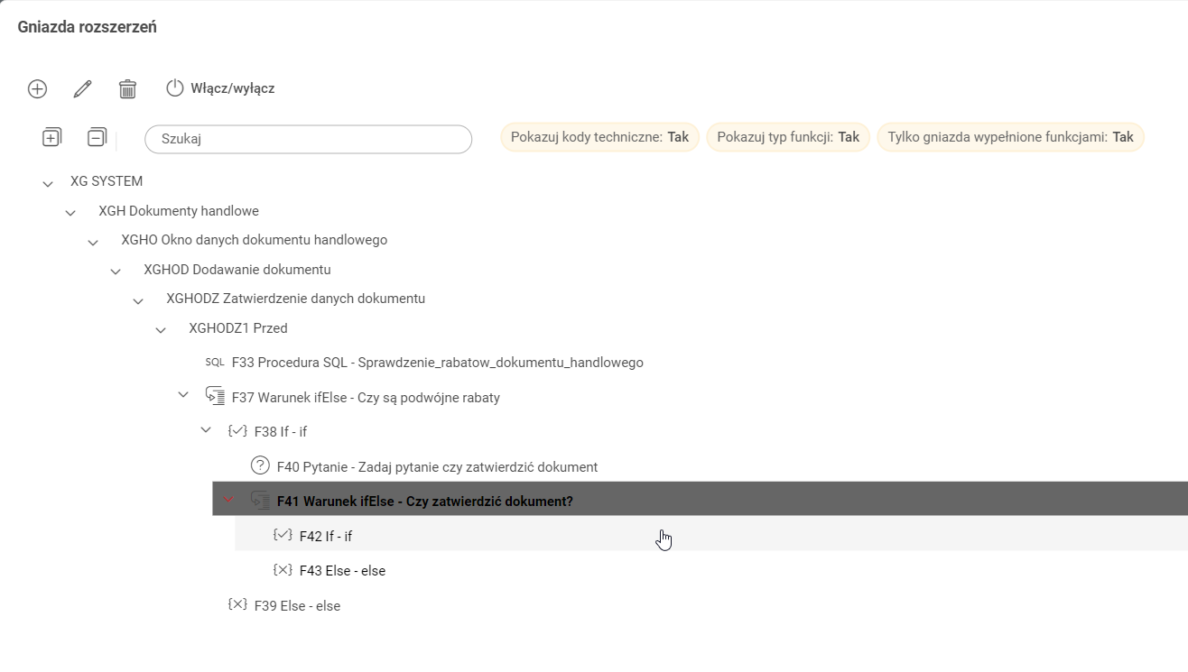Image resolution: width=1188 pixels, height=672 pixels.
Task: Toggle the 'Pokazuj kody techniczne' filter
Action: point(599,137)
